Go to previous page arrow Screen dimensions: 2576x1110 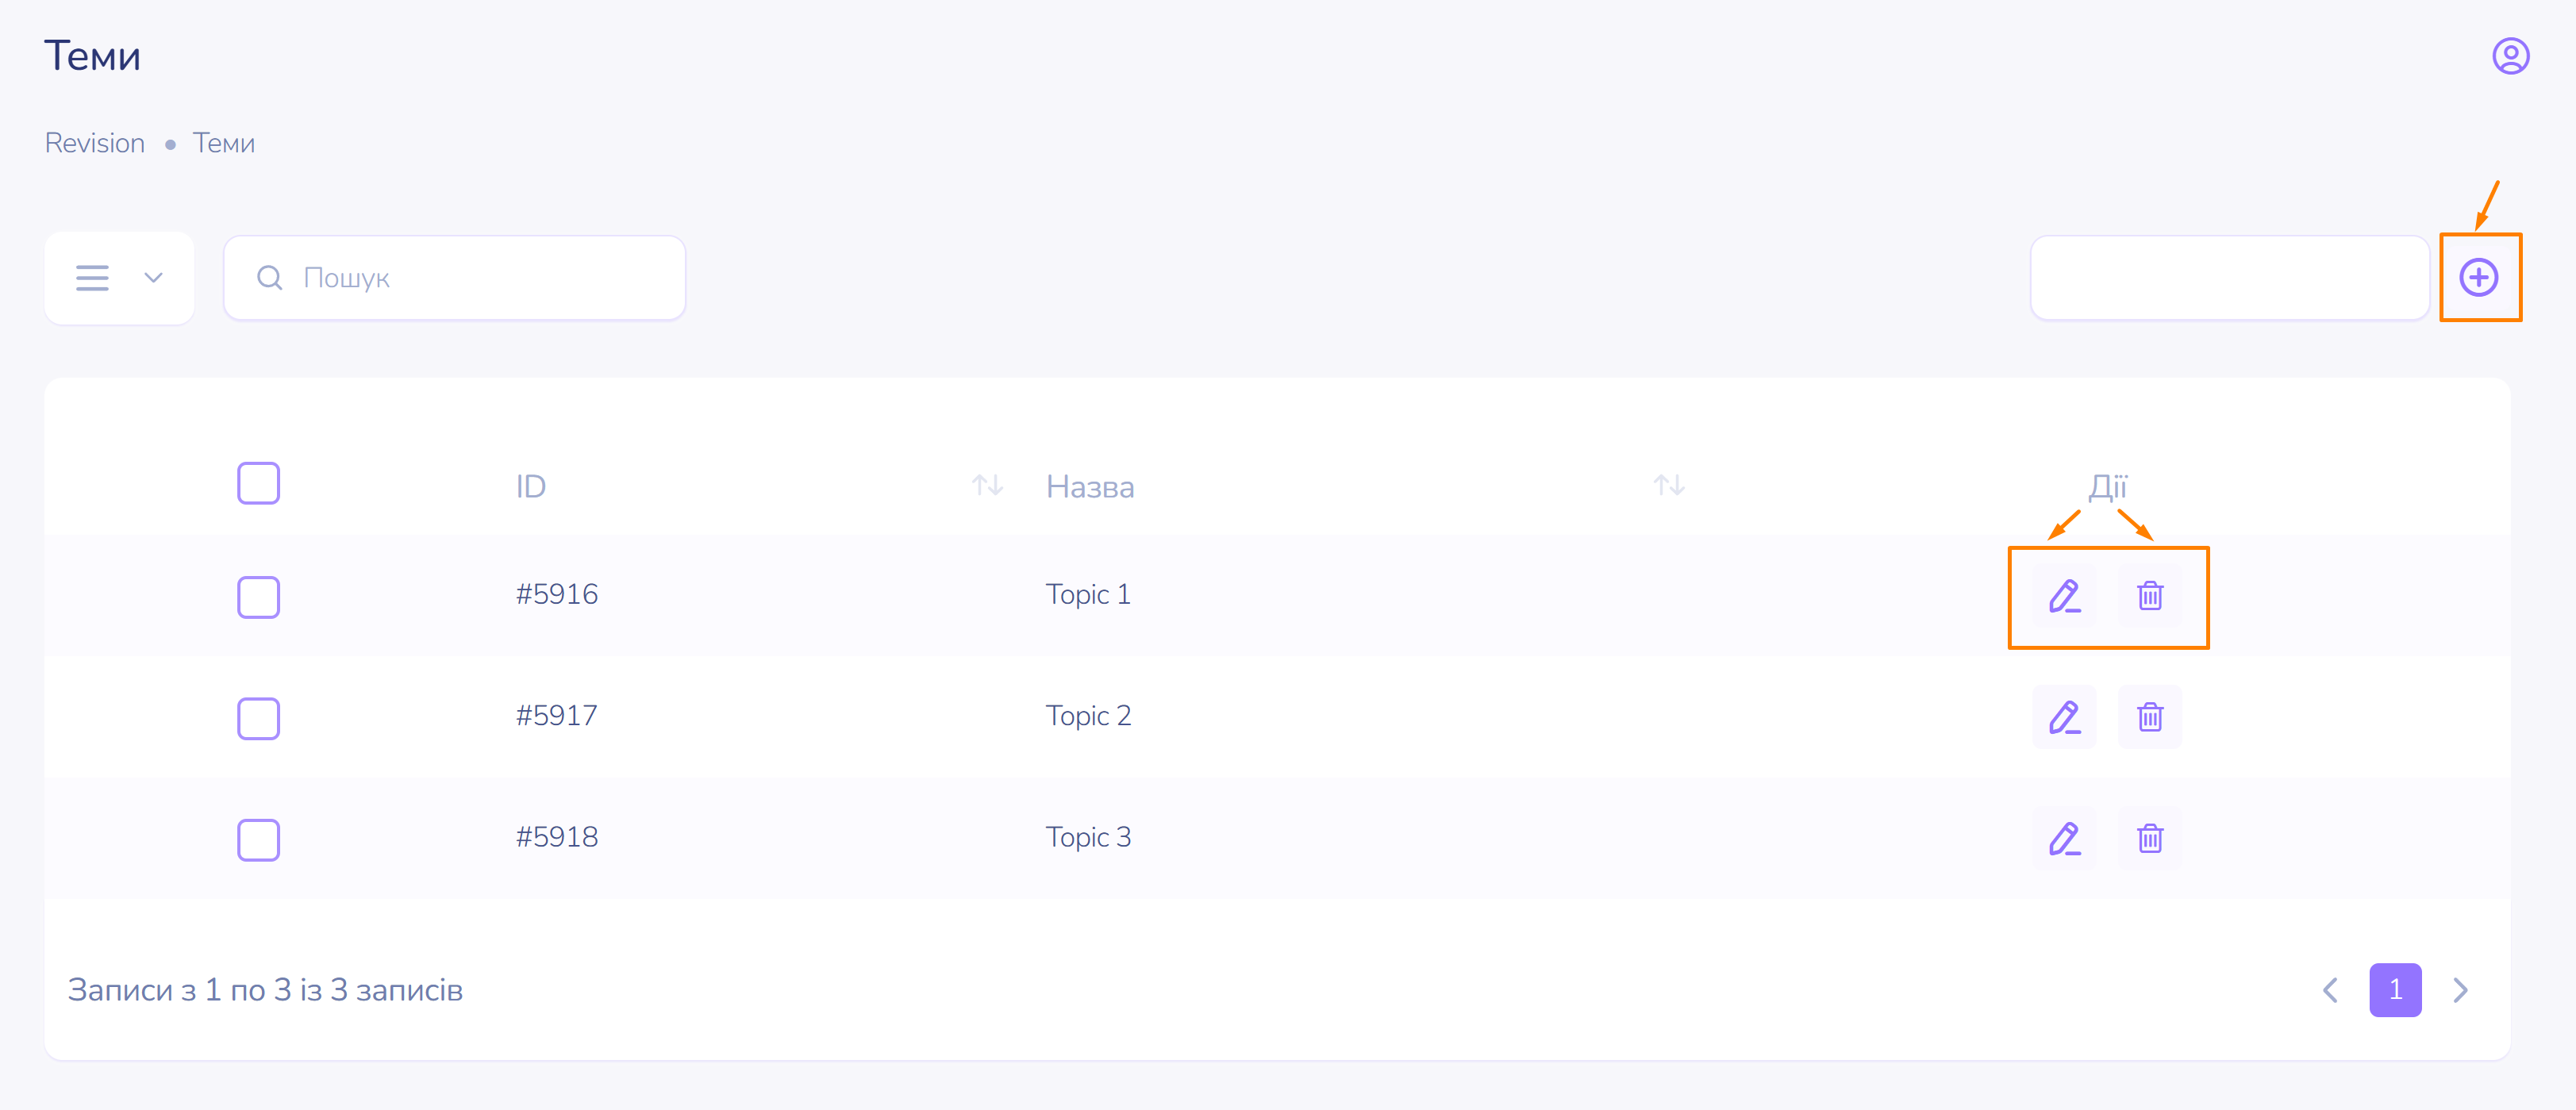pyautogui.click(x=2330, y=989)
